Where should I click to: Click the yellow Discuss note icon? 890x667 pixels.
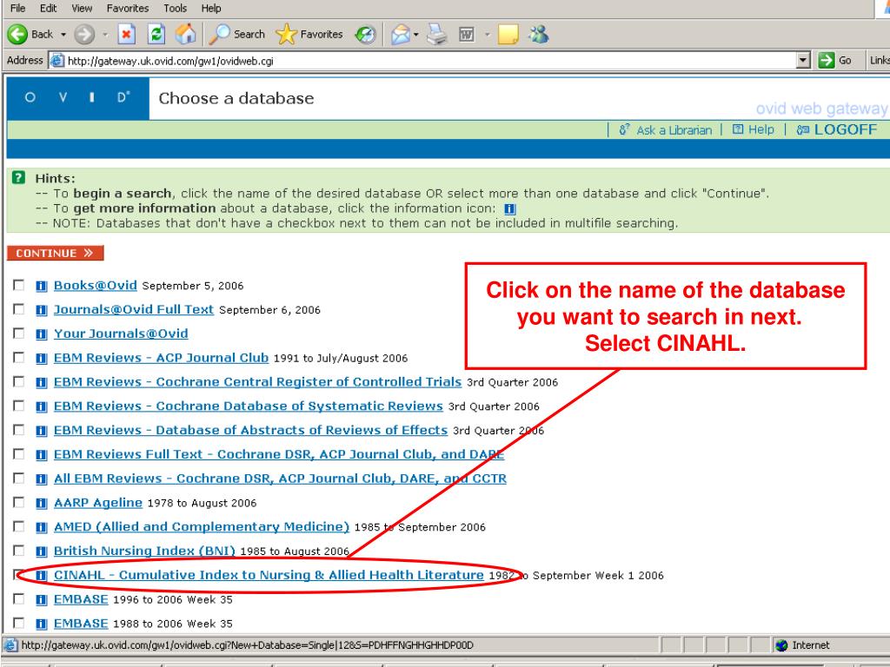[x=508, y=35]
